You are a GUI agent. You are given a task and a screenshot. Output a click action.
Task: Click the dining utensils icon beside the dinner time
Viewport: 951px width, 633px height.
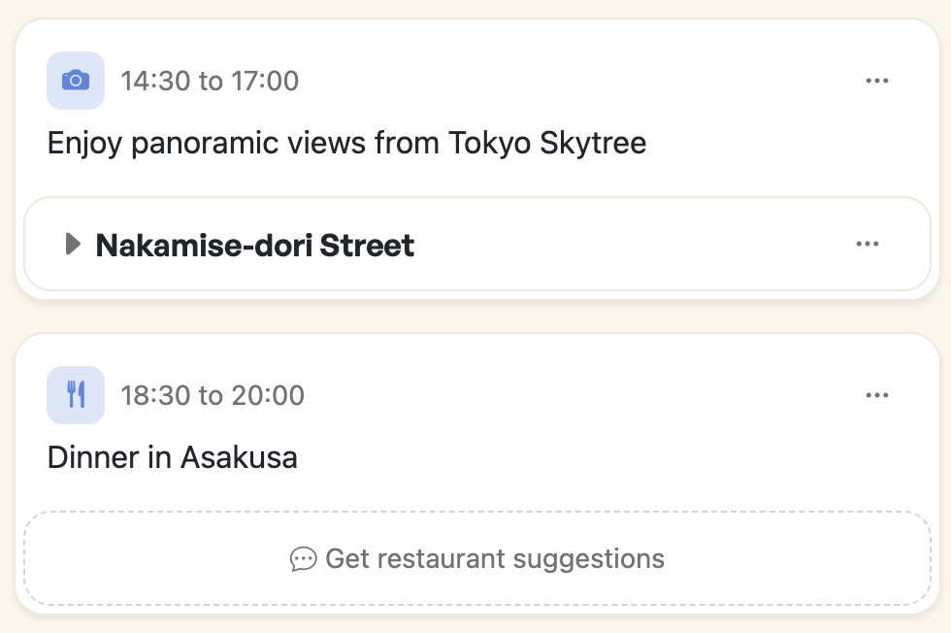coord(75,395)
